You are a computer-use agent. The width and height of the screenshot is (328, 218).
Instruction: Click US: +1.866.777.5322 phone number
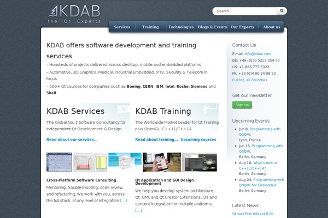tap(250, 67)
